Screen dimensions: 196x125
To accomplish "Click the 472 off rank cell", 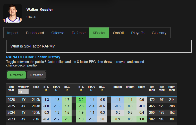I will pos(152,100).
